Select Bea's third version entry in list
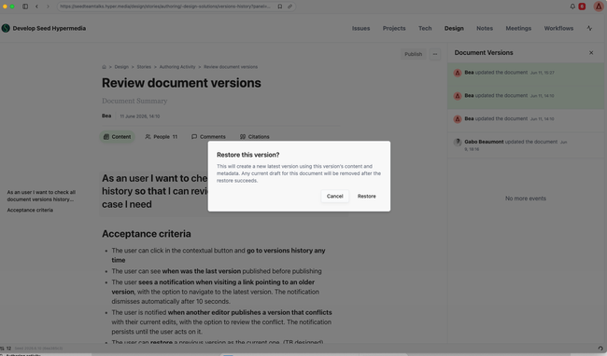This screenshot has height=356, width=607. click(526, 120)
